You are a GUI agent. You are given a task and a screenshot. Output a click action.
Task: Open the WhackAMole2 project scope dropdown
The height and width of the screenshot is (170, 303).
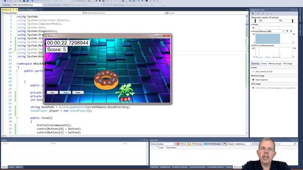point(42,13)
